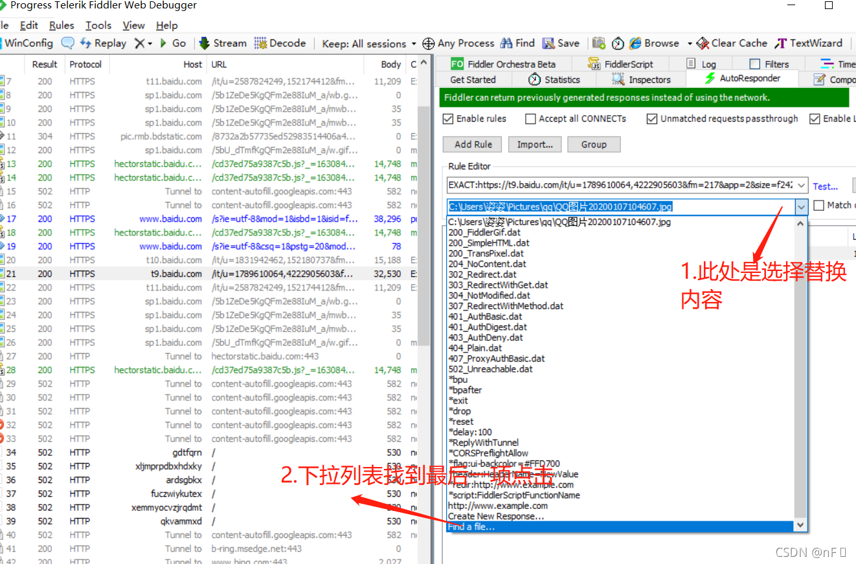Click the Clear Cache icon

coord(703,43)
